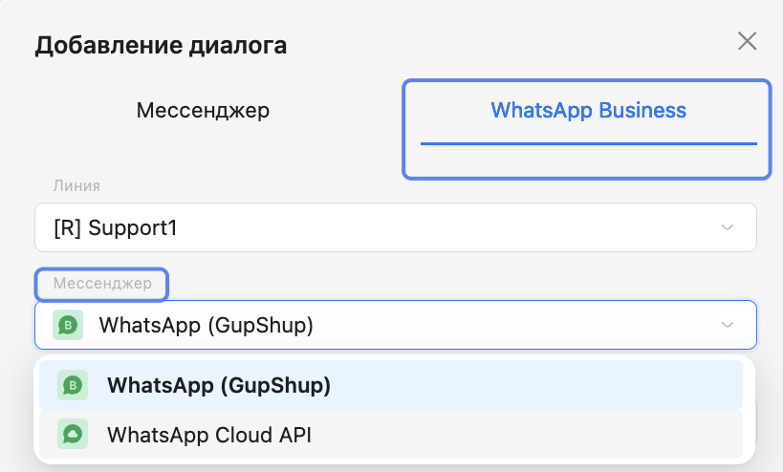Choose the highlighted WhatsApp (GupShup) list option

click(391, 385)
